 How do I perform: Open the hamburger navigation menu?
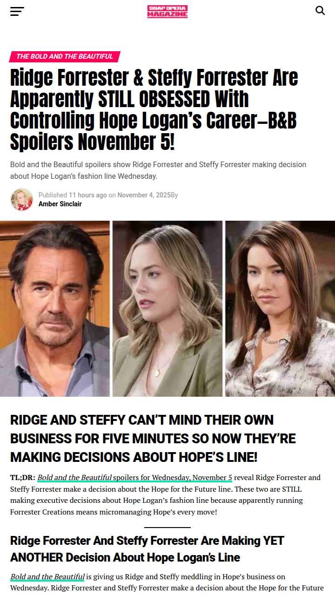[17, 11]
